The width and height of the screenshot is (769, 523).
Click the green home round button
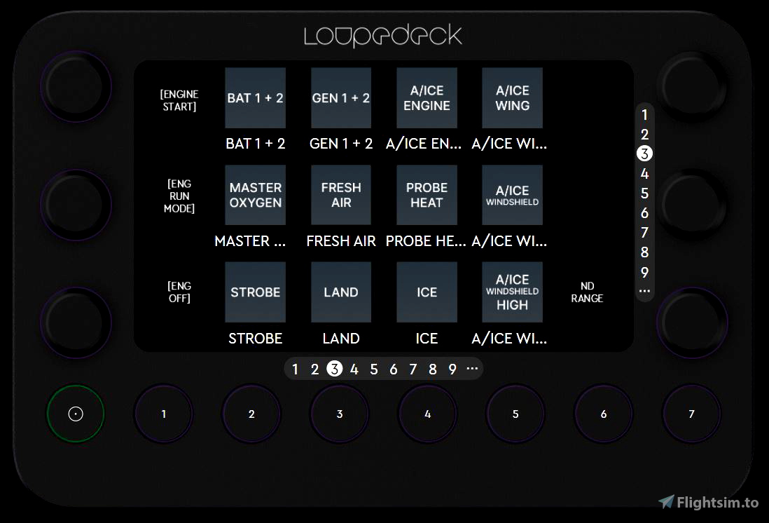pos(76,414)
